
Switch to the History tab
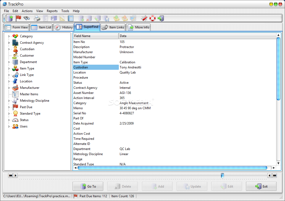pos(64,27)
